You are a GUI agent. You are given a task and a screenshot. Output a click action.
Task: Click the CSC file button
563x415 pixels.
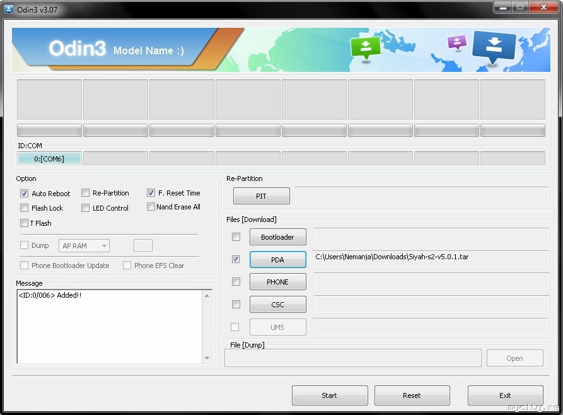pyautogui.click(x=278, y=305)
